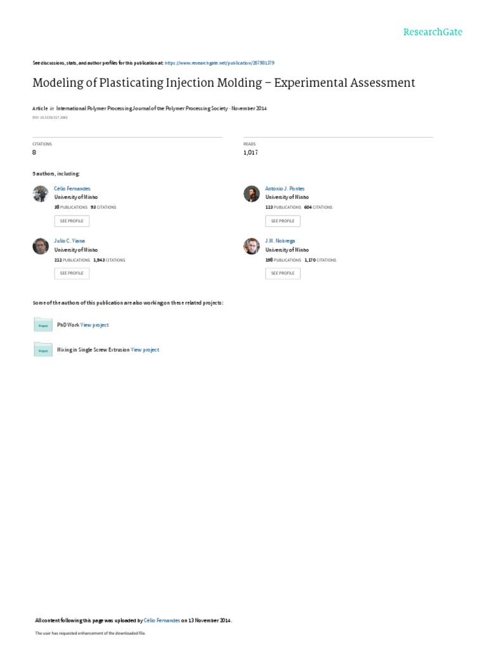
Task: Click See Profile under António J. Pontes
Action: pos(282,221)
